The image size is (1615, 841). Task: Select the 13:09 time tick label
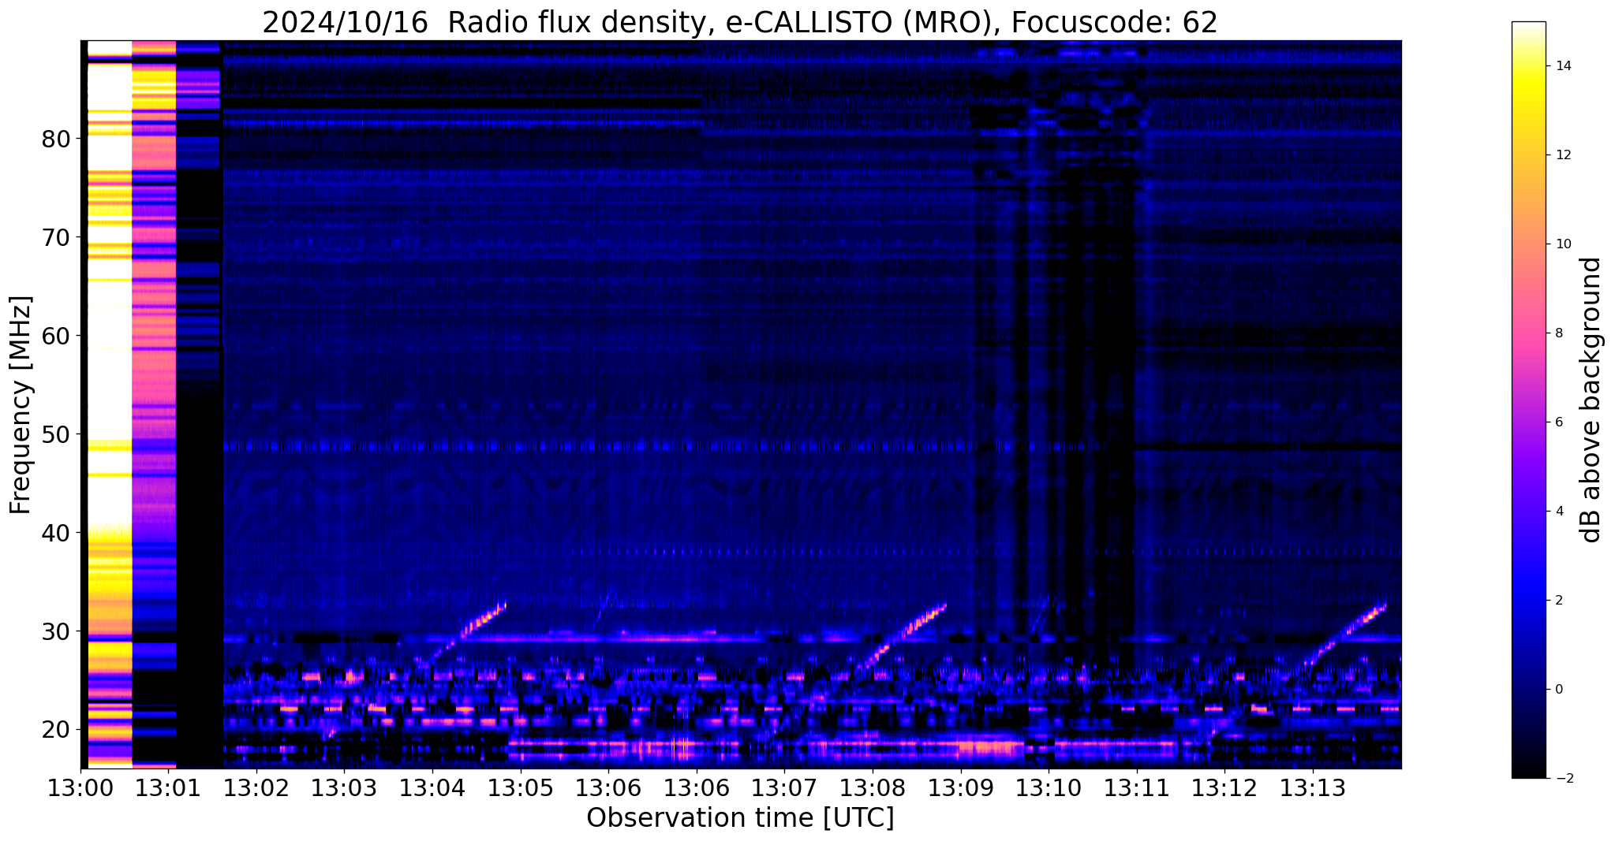[960, 788]
